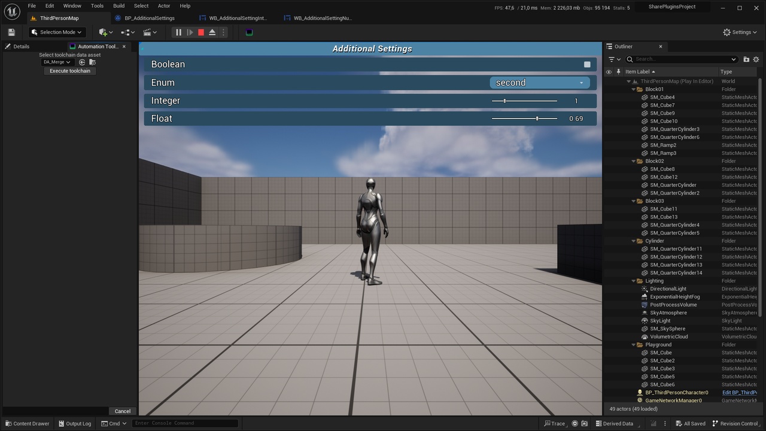Open the Enum dropdown showing second
Image resolution: width=766 pixels, height=431 pixels.
(540, 83)
